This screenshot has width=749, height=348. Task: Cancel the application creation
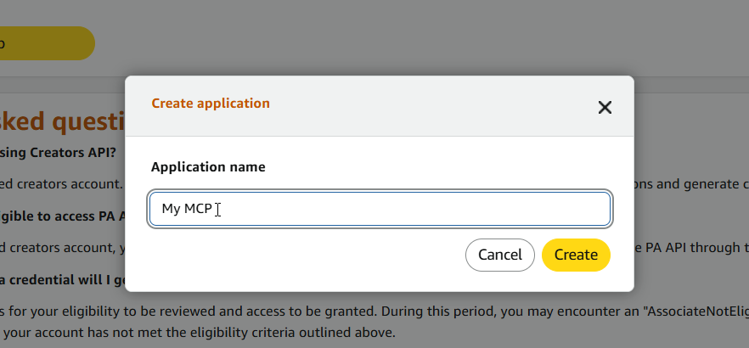pyautogui.click(x=500, y=255)
